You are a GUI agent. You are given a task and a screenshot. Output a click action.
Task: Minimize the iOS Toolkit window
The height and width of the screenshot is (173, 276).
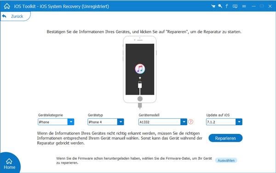point(253,6)
